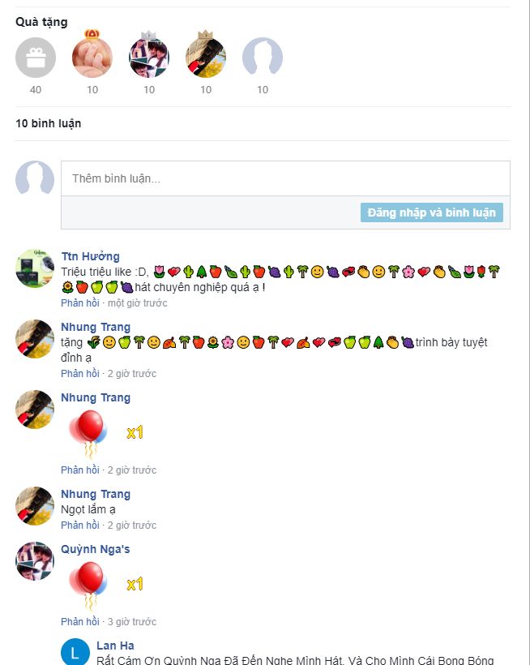This screenshot has width=530, height=665.
Task: Open Nhung Trang's name on 'tặng' comment
Action: coord(96,327)
